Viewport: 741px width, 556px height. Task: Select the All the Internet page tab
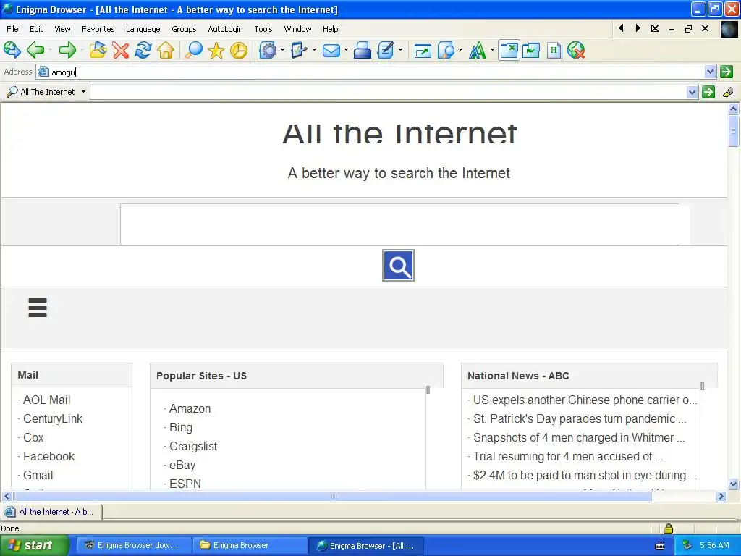click(x=51, y=512)
